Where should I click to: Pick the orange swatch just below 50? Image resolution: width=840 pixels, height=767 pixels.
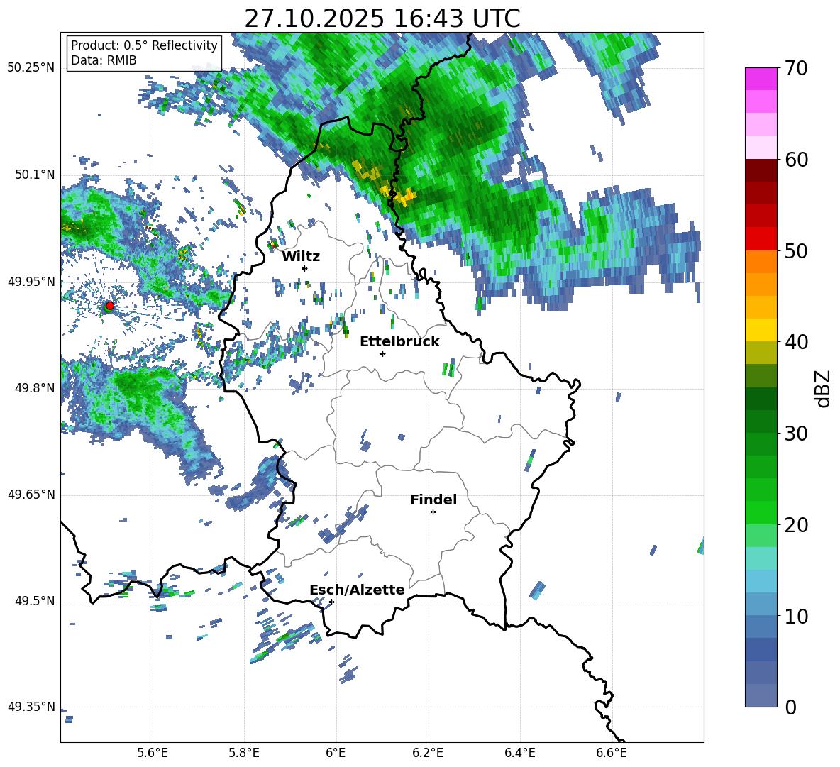tap(761, 262)
